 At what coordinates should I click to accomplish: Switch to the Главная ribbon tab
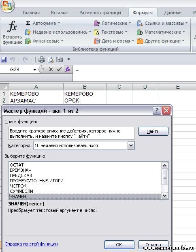click(31, 13)
